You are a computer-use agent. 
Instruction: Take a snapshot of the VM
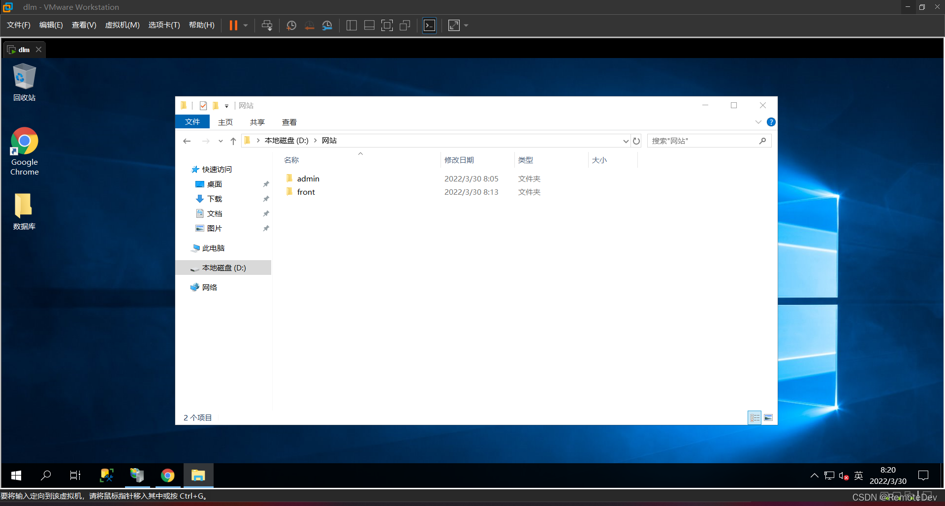(291, 26)
